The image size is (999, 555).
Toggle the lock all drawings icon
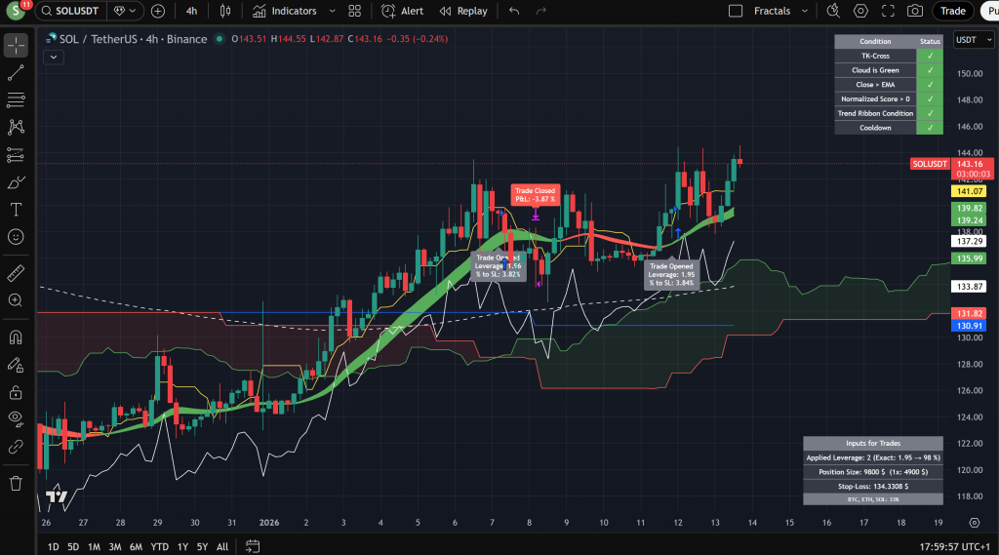pyautogui.click(x=16, y=392)
